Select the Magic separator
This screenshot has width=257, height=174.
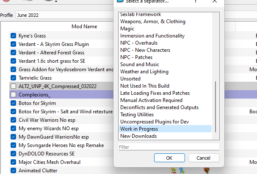click(x=127, y=29)
